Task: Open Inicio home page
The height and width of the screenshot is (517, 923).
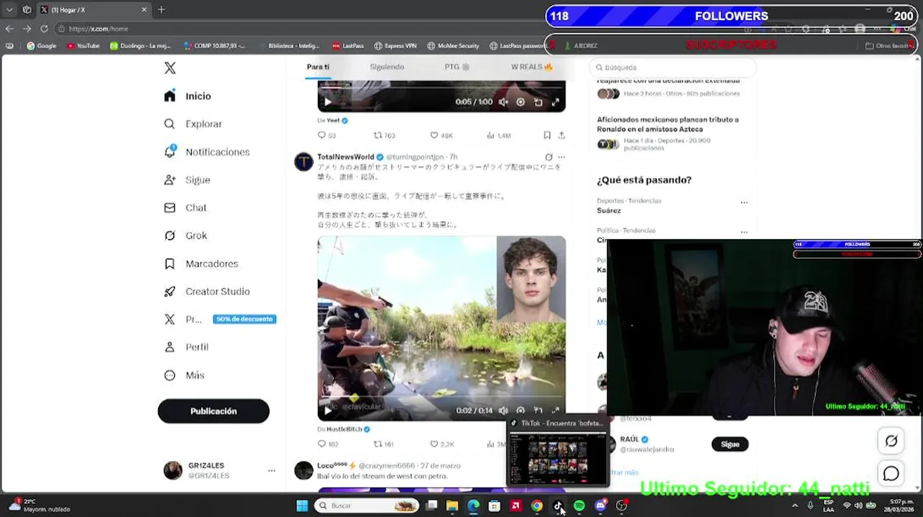Action: tap(188, 96)
